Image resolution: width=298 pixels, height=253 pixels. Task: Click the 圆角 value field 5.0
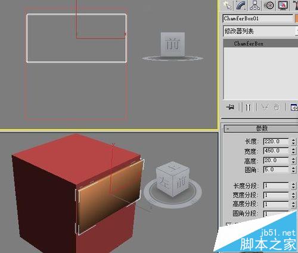(276, 170)
